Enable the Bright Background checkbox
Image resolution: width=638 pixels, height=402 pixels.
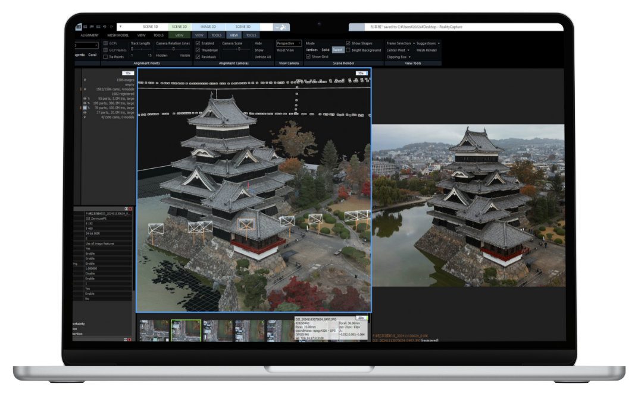point(348,50)
